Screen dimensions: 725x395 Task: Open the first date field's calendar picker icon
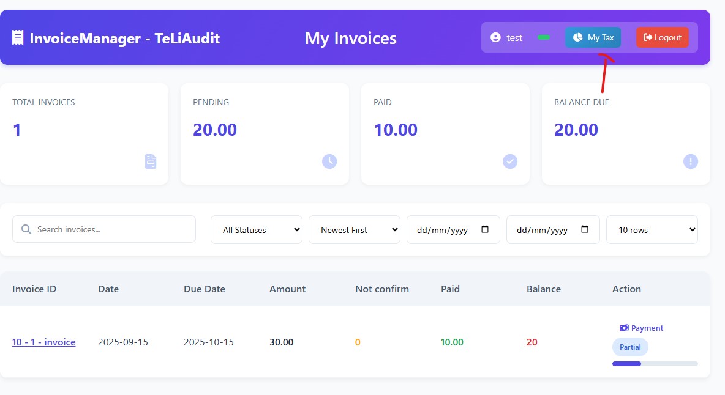[x=486, y=229]
